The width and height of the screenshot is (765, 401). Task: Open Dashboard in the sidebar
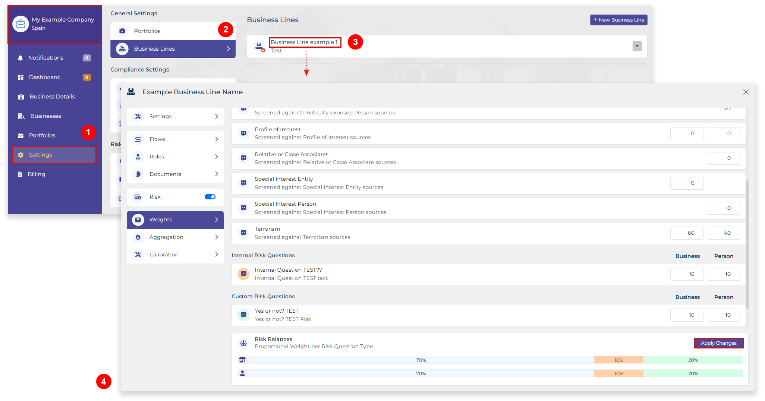click(54, 77)
